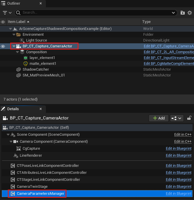
Task: Collapse the Composition tree item
Action: click(x=17, y=52)
